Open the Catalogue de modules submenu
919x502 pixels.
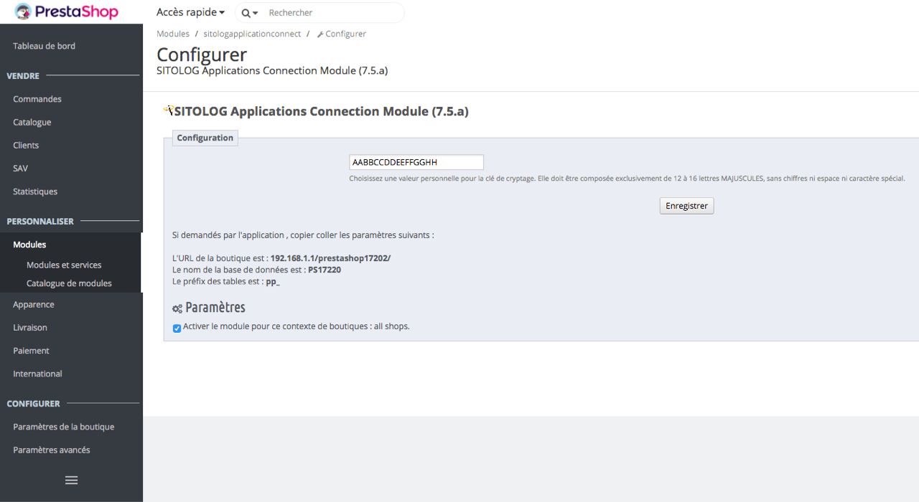click(x=69, y=283)
